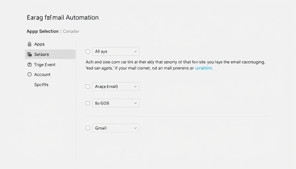Screen dimensions: 296x169
Task: Click the lock icon beside Apps
Action: coord(29,44)
